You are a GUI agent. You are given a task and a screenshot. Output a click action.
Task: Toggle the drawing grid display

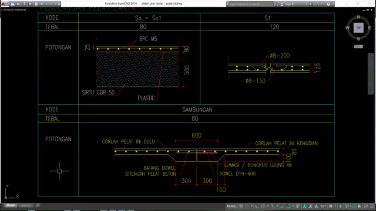pos(241,206)
